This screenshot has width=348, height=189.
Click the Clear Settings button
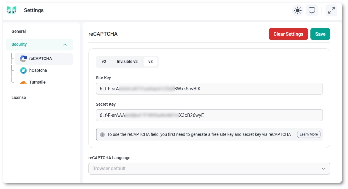click(288, 34)
